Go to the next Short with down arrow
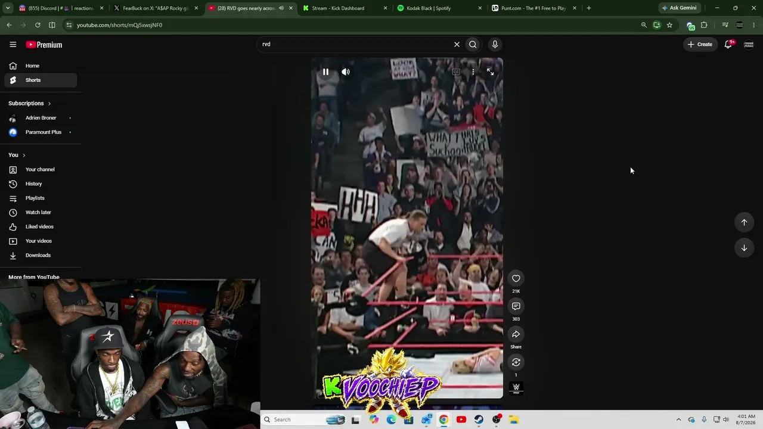Screen dimensions: 763x429 (744, 248)
